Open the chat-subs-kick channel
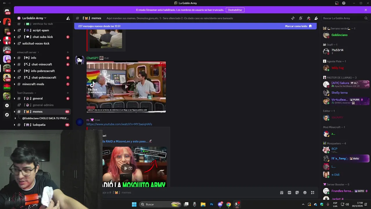Viewport: 371px width, 209px height. click(x=43, y=37)
